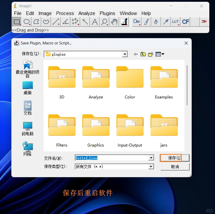This screenshot has width=215, height=214.
Task: Create a new folder in the save dialog
Action: [x=150, y=54]
